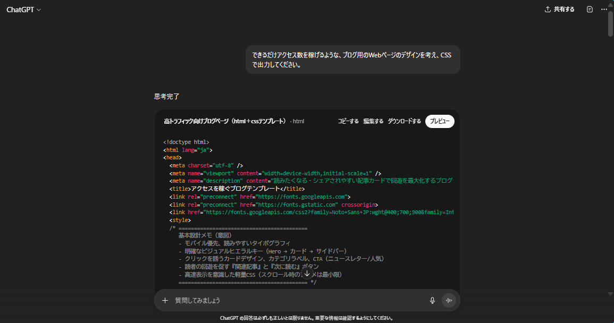Open the ChatGPT model selector dropdown

point(23,10)
